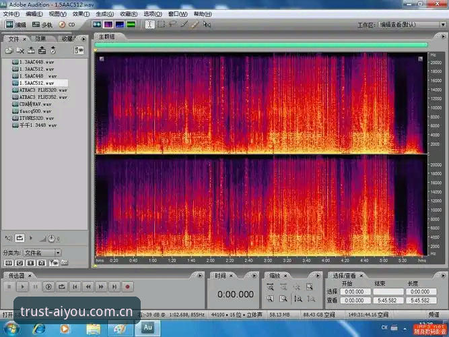Toggle show video files filter

pos(31,263)
